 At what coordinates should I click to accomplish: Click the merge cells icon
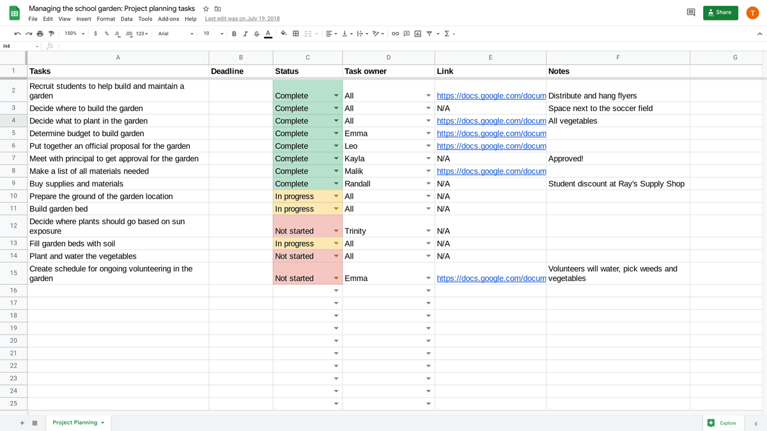307,34
